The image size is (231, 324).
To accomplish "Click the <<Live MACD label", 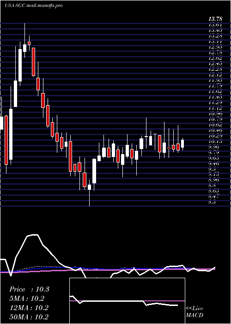I will [x=195, y=312].
